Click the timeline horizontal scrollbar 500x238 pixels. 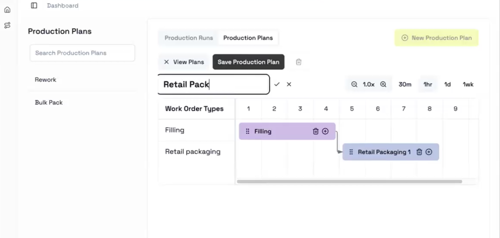pos(349,182)
